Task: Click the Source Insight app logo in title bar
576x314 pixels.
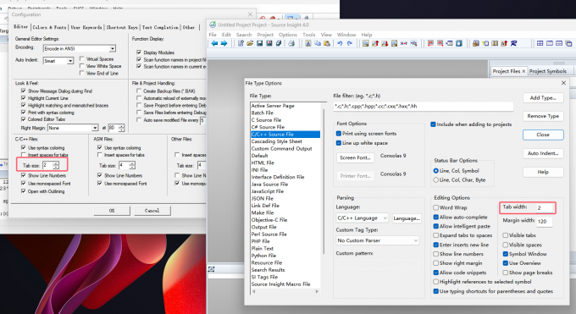Action: [213, 25]
